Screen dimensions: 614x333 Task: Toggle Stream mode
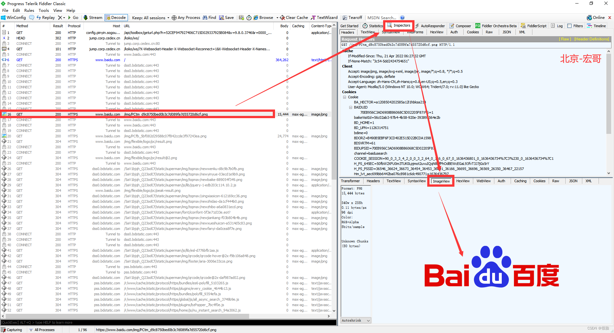[93, 18]
